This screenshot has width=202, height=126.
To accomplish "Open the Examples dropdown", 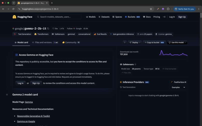I will pyautogui.click(x=178, y=87).
